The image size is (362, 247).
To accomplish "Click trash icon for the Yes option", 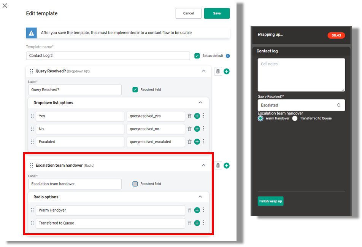I will [x=189, y=116].
